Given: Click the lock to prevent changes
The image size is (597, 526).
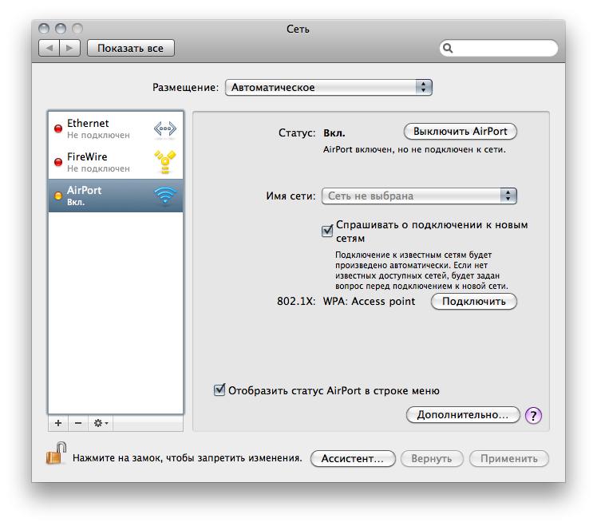Looking at the screenshot, I should (x=57, y=453).
